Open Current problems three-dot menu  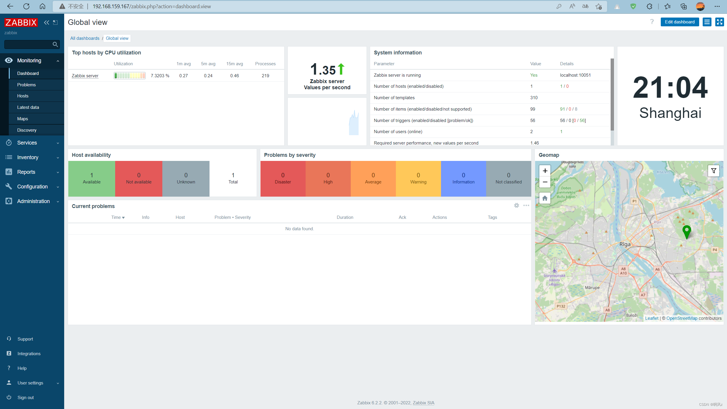526,206
